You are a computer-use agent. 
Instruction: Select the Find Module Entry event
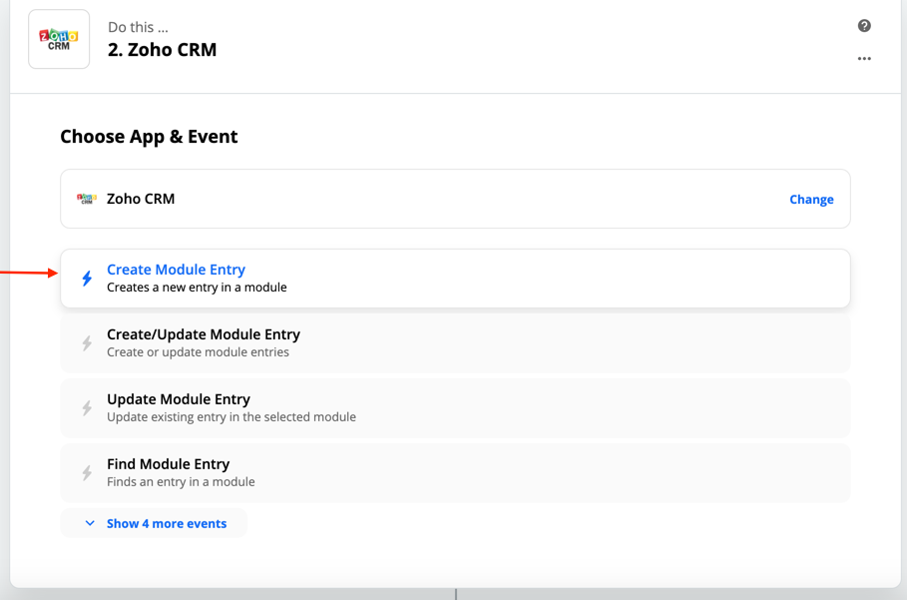tap(455, 472)
